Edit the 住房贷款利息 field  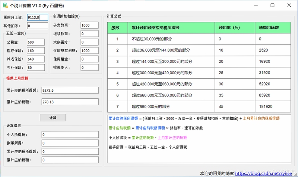point(89,50)
